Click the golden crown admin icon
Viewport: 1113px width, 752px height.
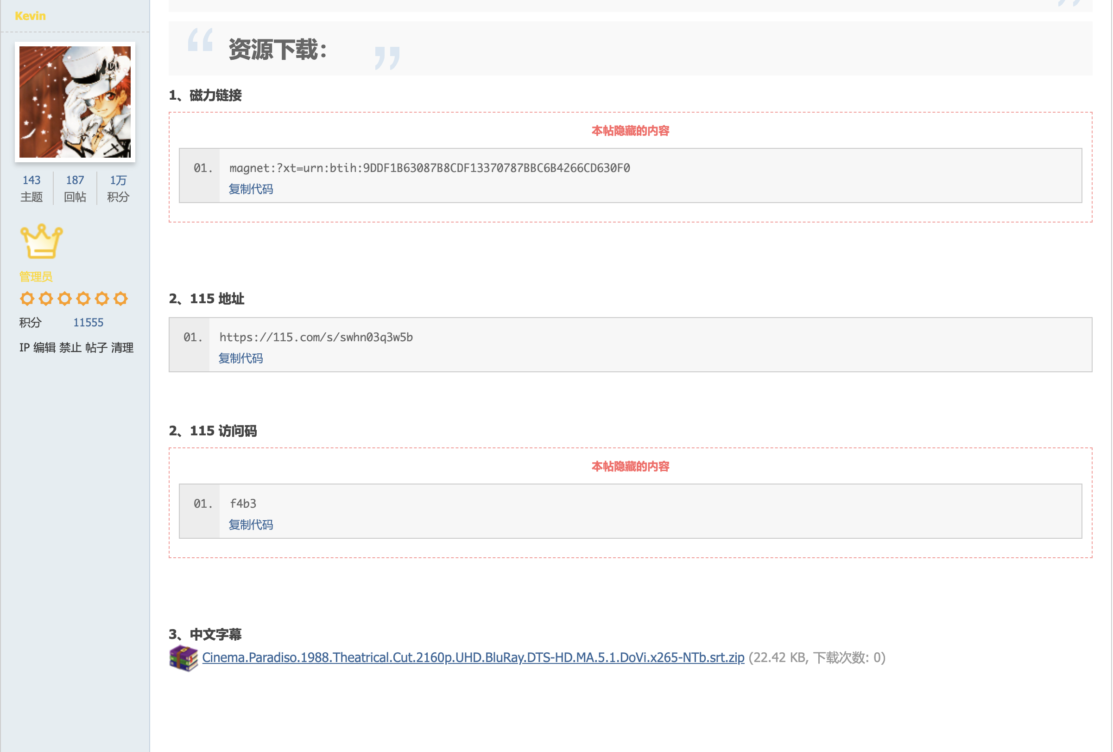click(x=41, y=242)
